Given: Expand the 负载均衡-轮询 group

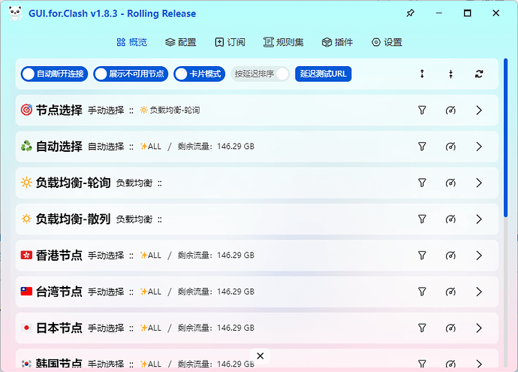Looking at the screenshot, I should [479, 183].
